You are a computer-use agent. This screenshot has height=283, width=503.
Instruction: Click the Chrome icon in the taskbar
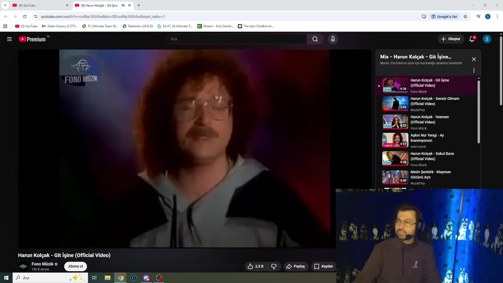(121, 278)
